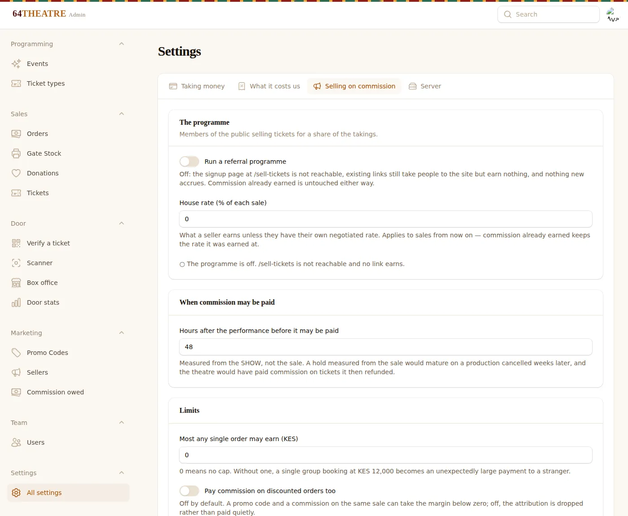Open the What it costs us tab
The height and width of the screenshot is (516, 628).
269,86
